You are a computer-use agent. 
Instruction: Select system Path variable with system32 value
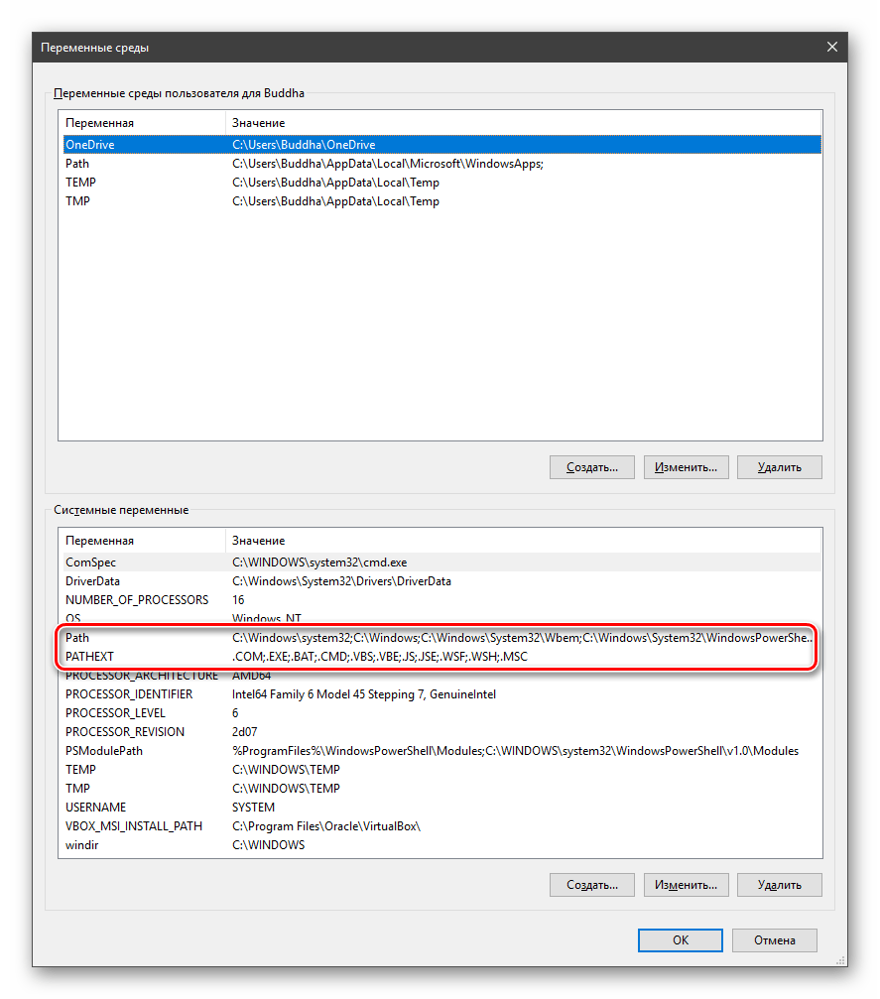pyautogui.click(x=441, y=638)
